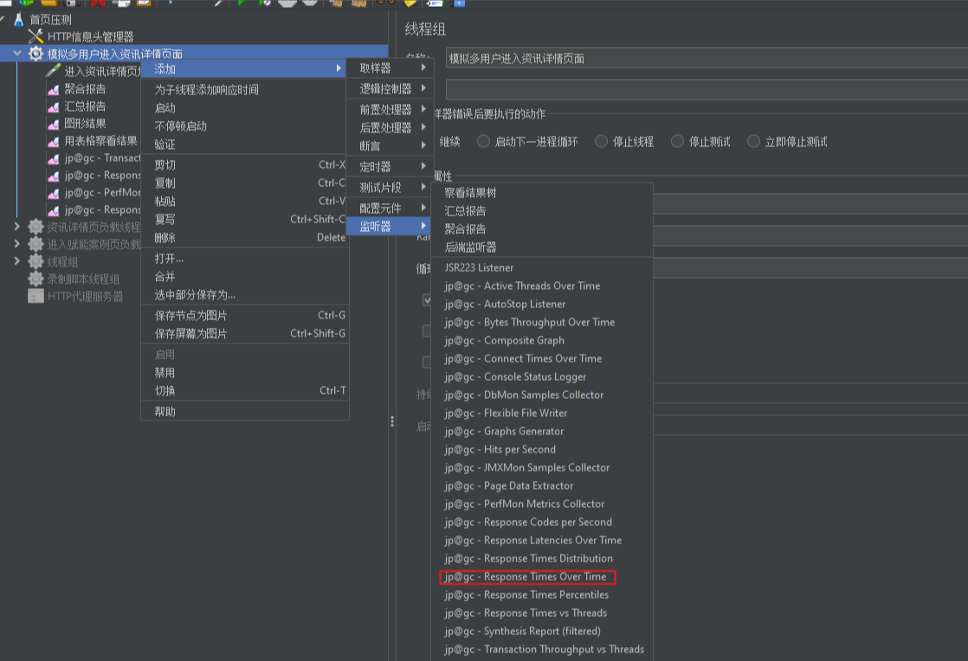Viewport: 968px width, 661px height.
Task: Open the 定时器 submenu
Action: [390, 166]
